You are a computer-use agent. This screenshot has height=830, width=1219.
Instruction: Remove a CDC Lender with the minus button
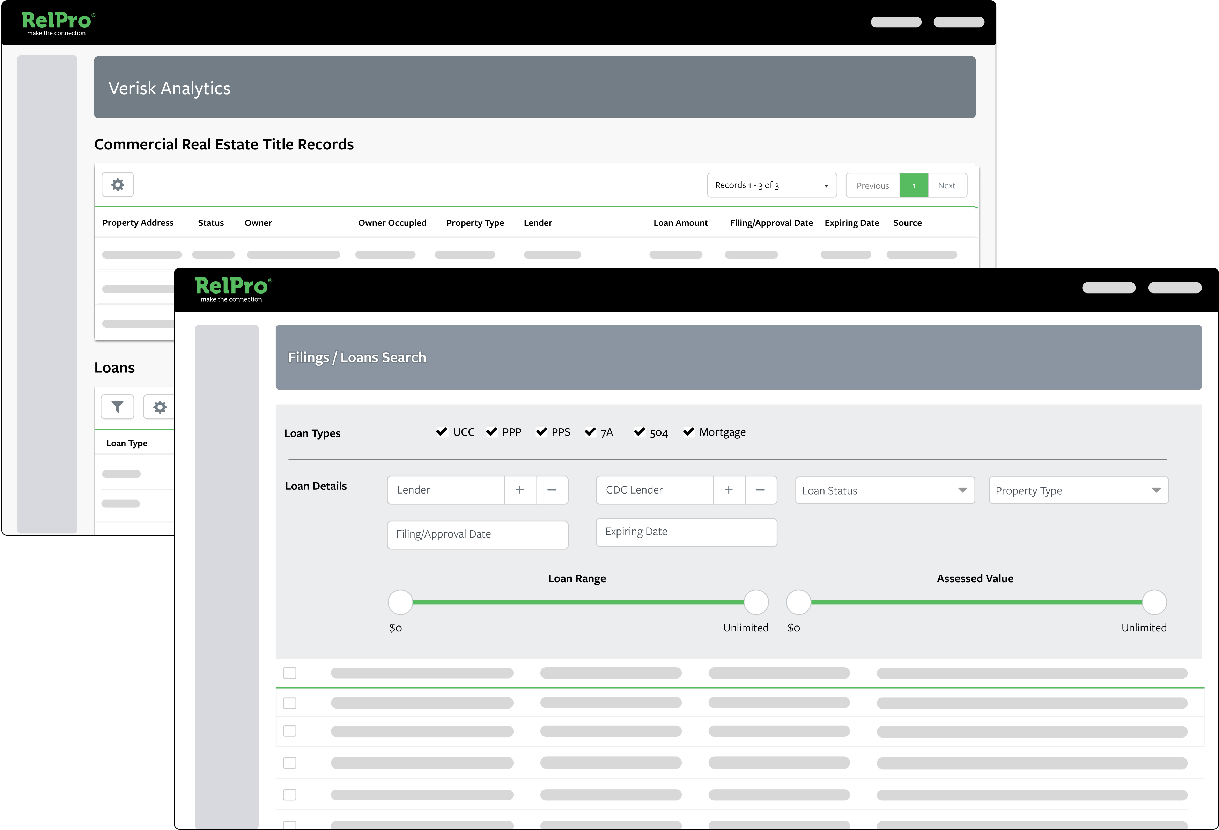pyautogui.click(x=761, y=490)
